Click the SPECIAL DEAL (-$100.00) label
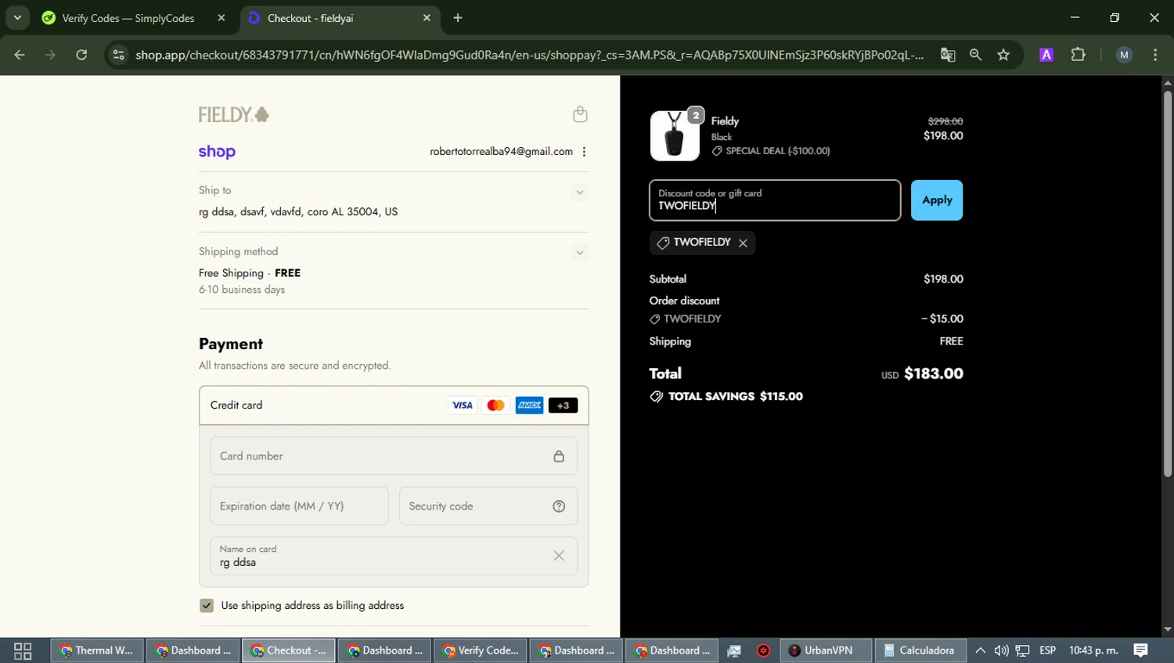The width and height of the screenshot is (1174, 663). [x=778, y=151]
